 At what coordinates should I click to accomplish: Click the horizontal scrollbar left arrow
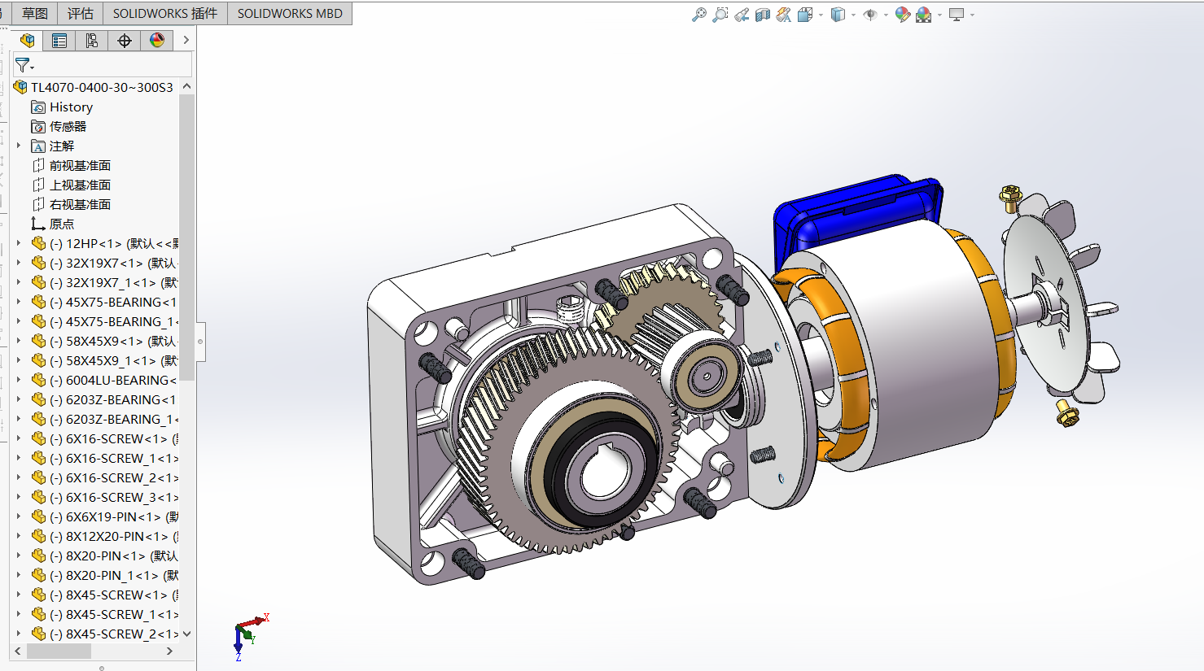point(18,651)
